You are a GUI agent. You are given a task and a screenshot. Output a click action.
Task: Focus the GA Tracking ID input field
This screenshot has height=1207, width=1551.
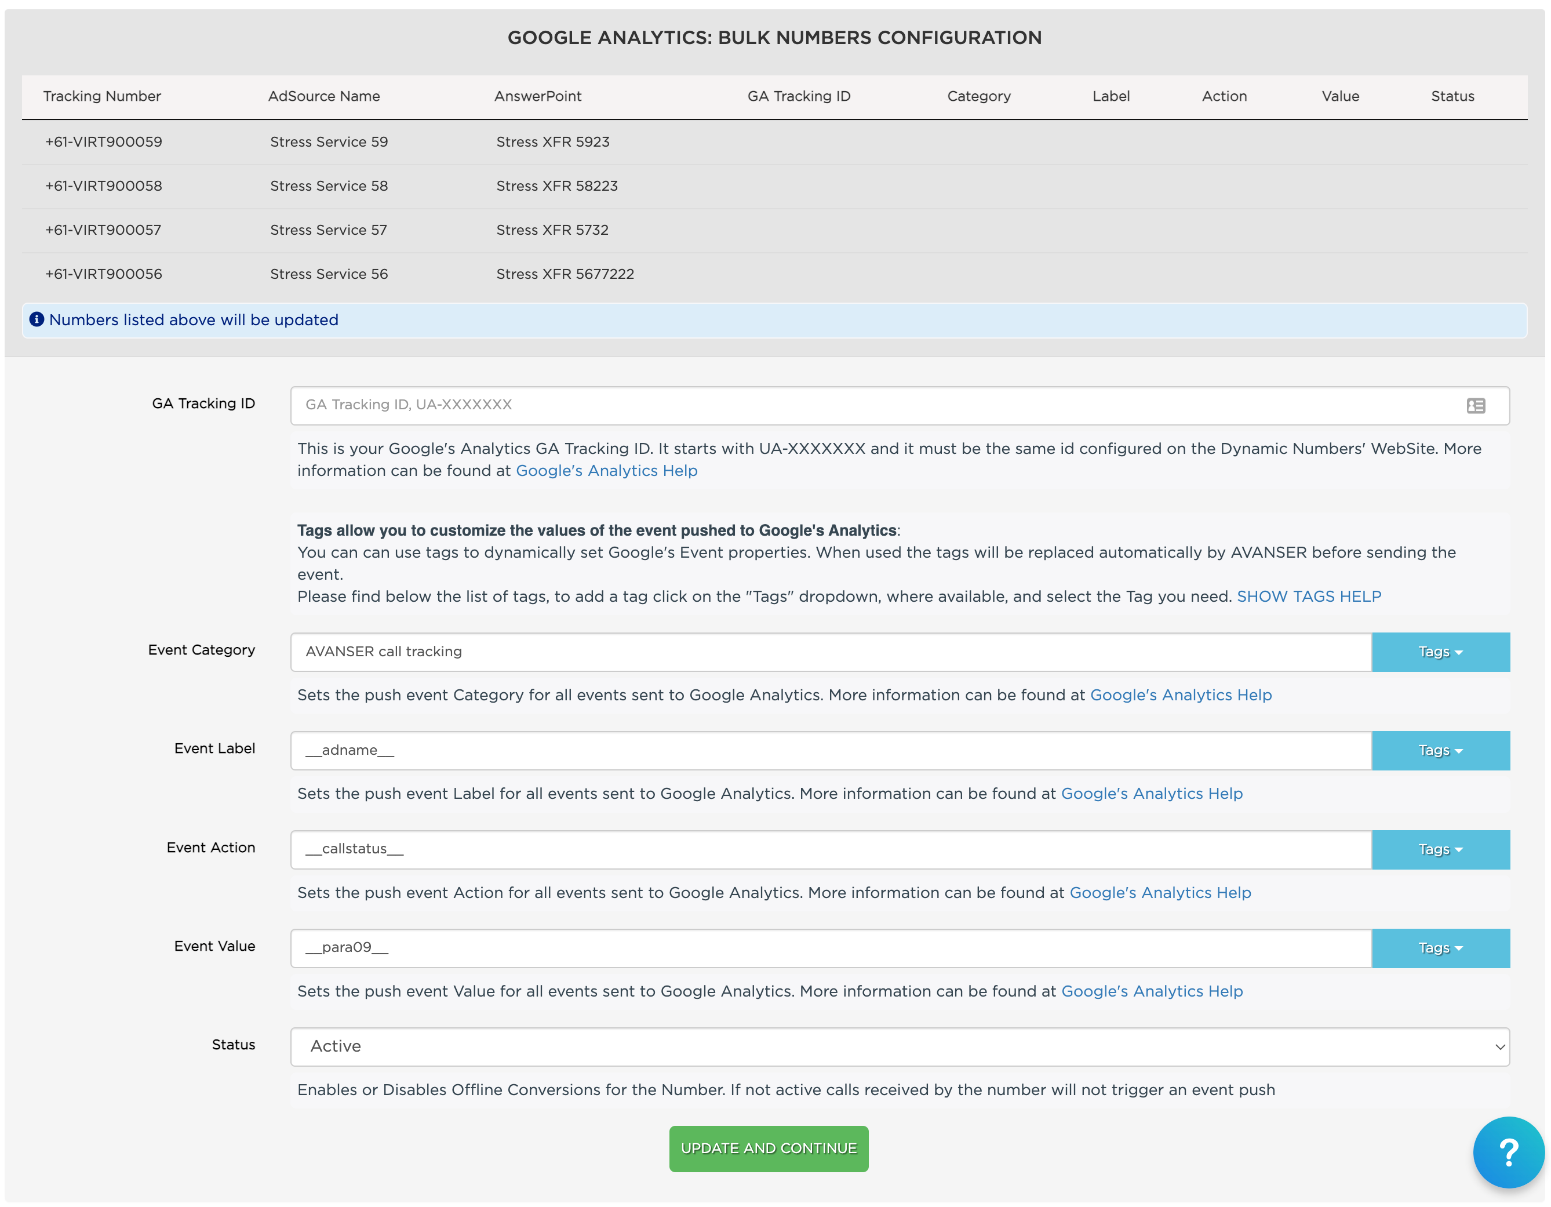coord(852,405)
